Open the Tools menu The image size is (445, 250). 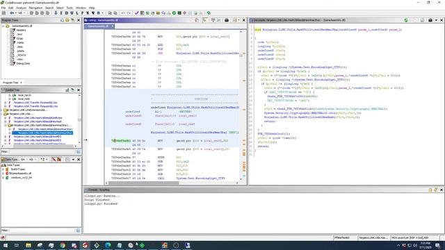[x=70, y=8]
